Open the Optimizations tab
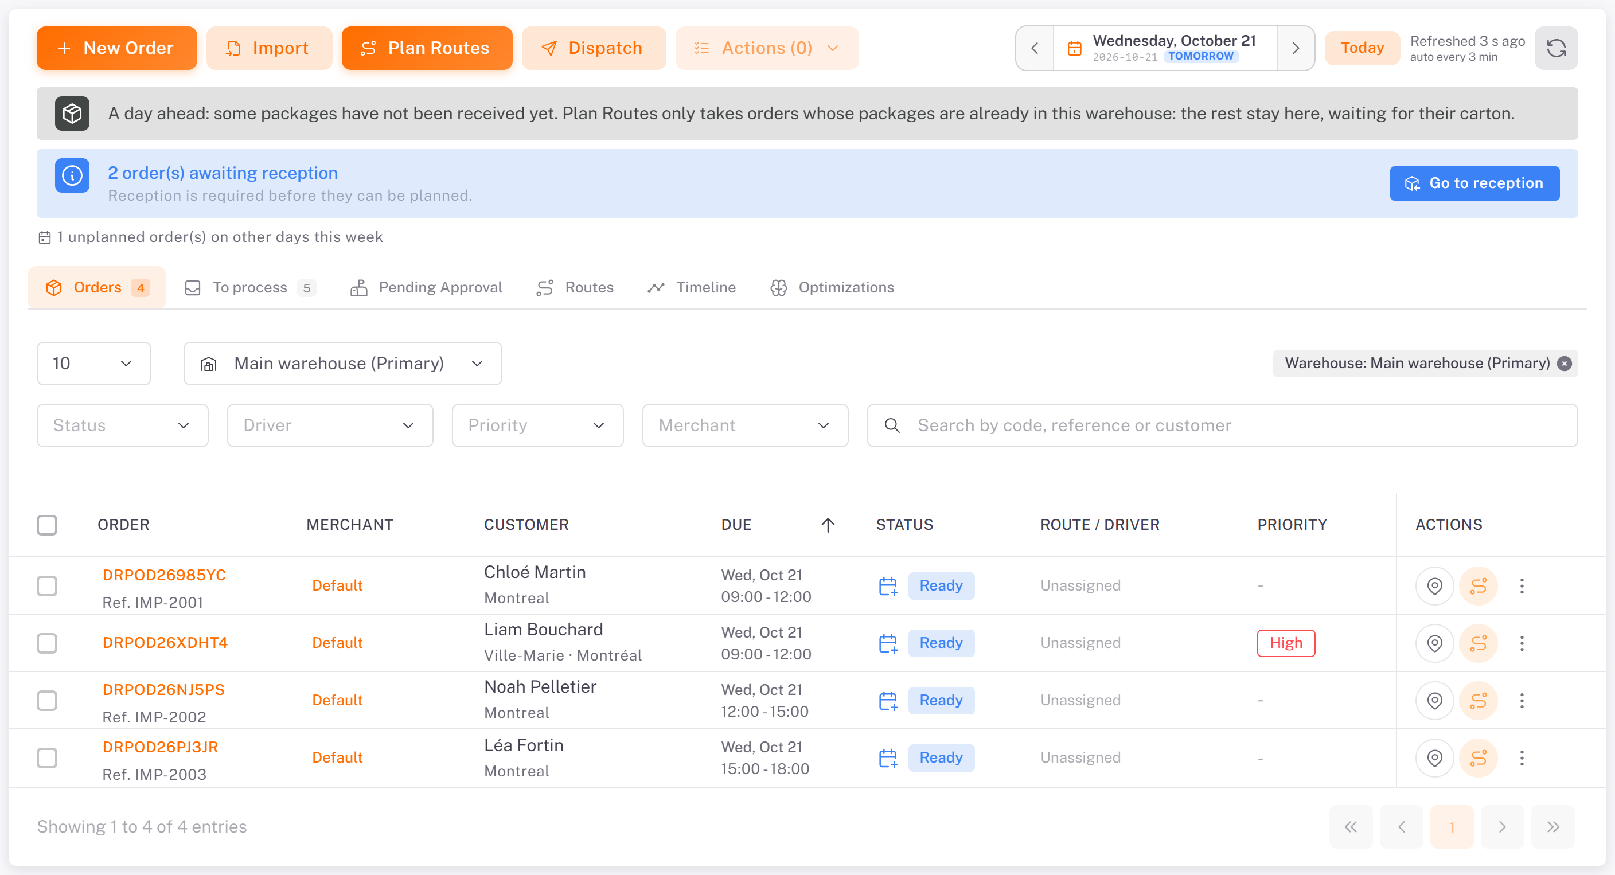This screenshot has height=875, width=1615. [x=832, y=288]
